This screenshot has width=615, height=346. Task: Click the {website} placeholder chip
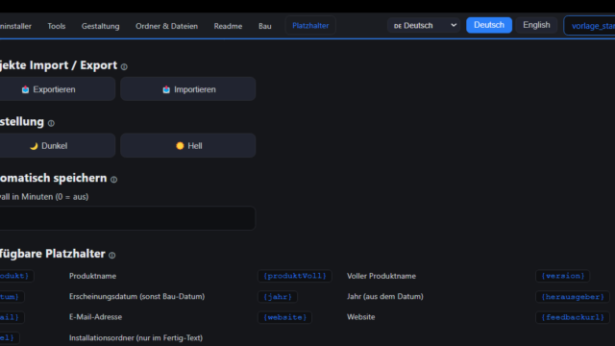pos(284,317)
